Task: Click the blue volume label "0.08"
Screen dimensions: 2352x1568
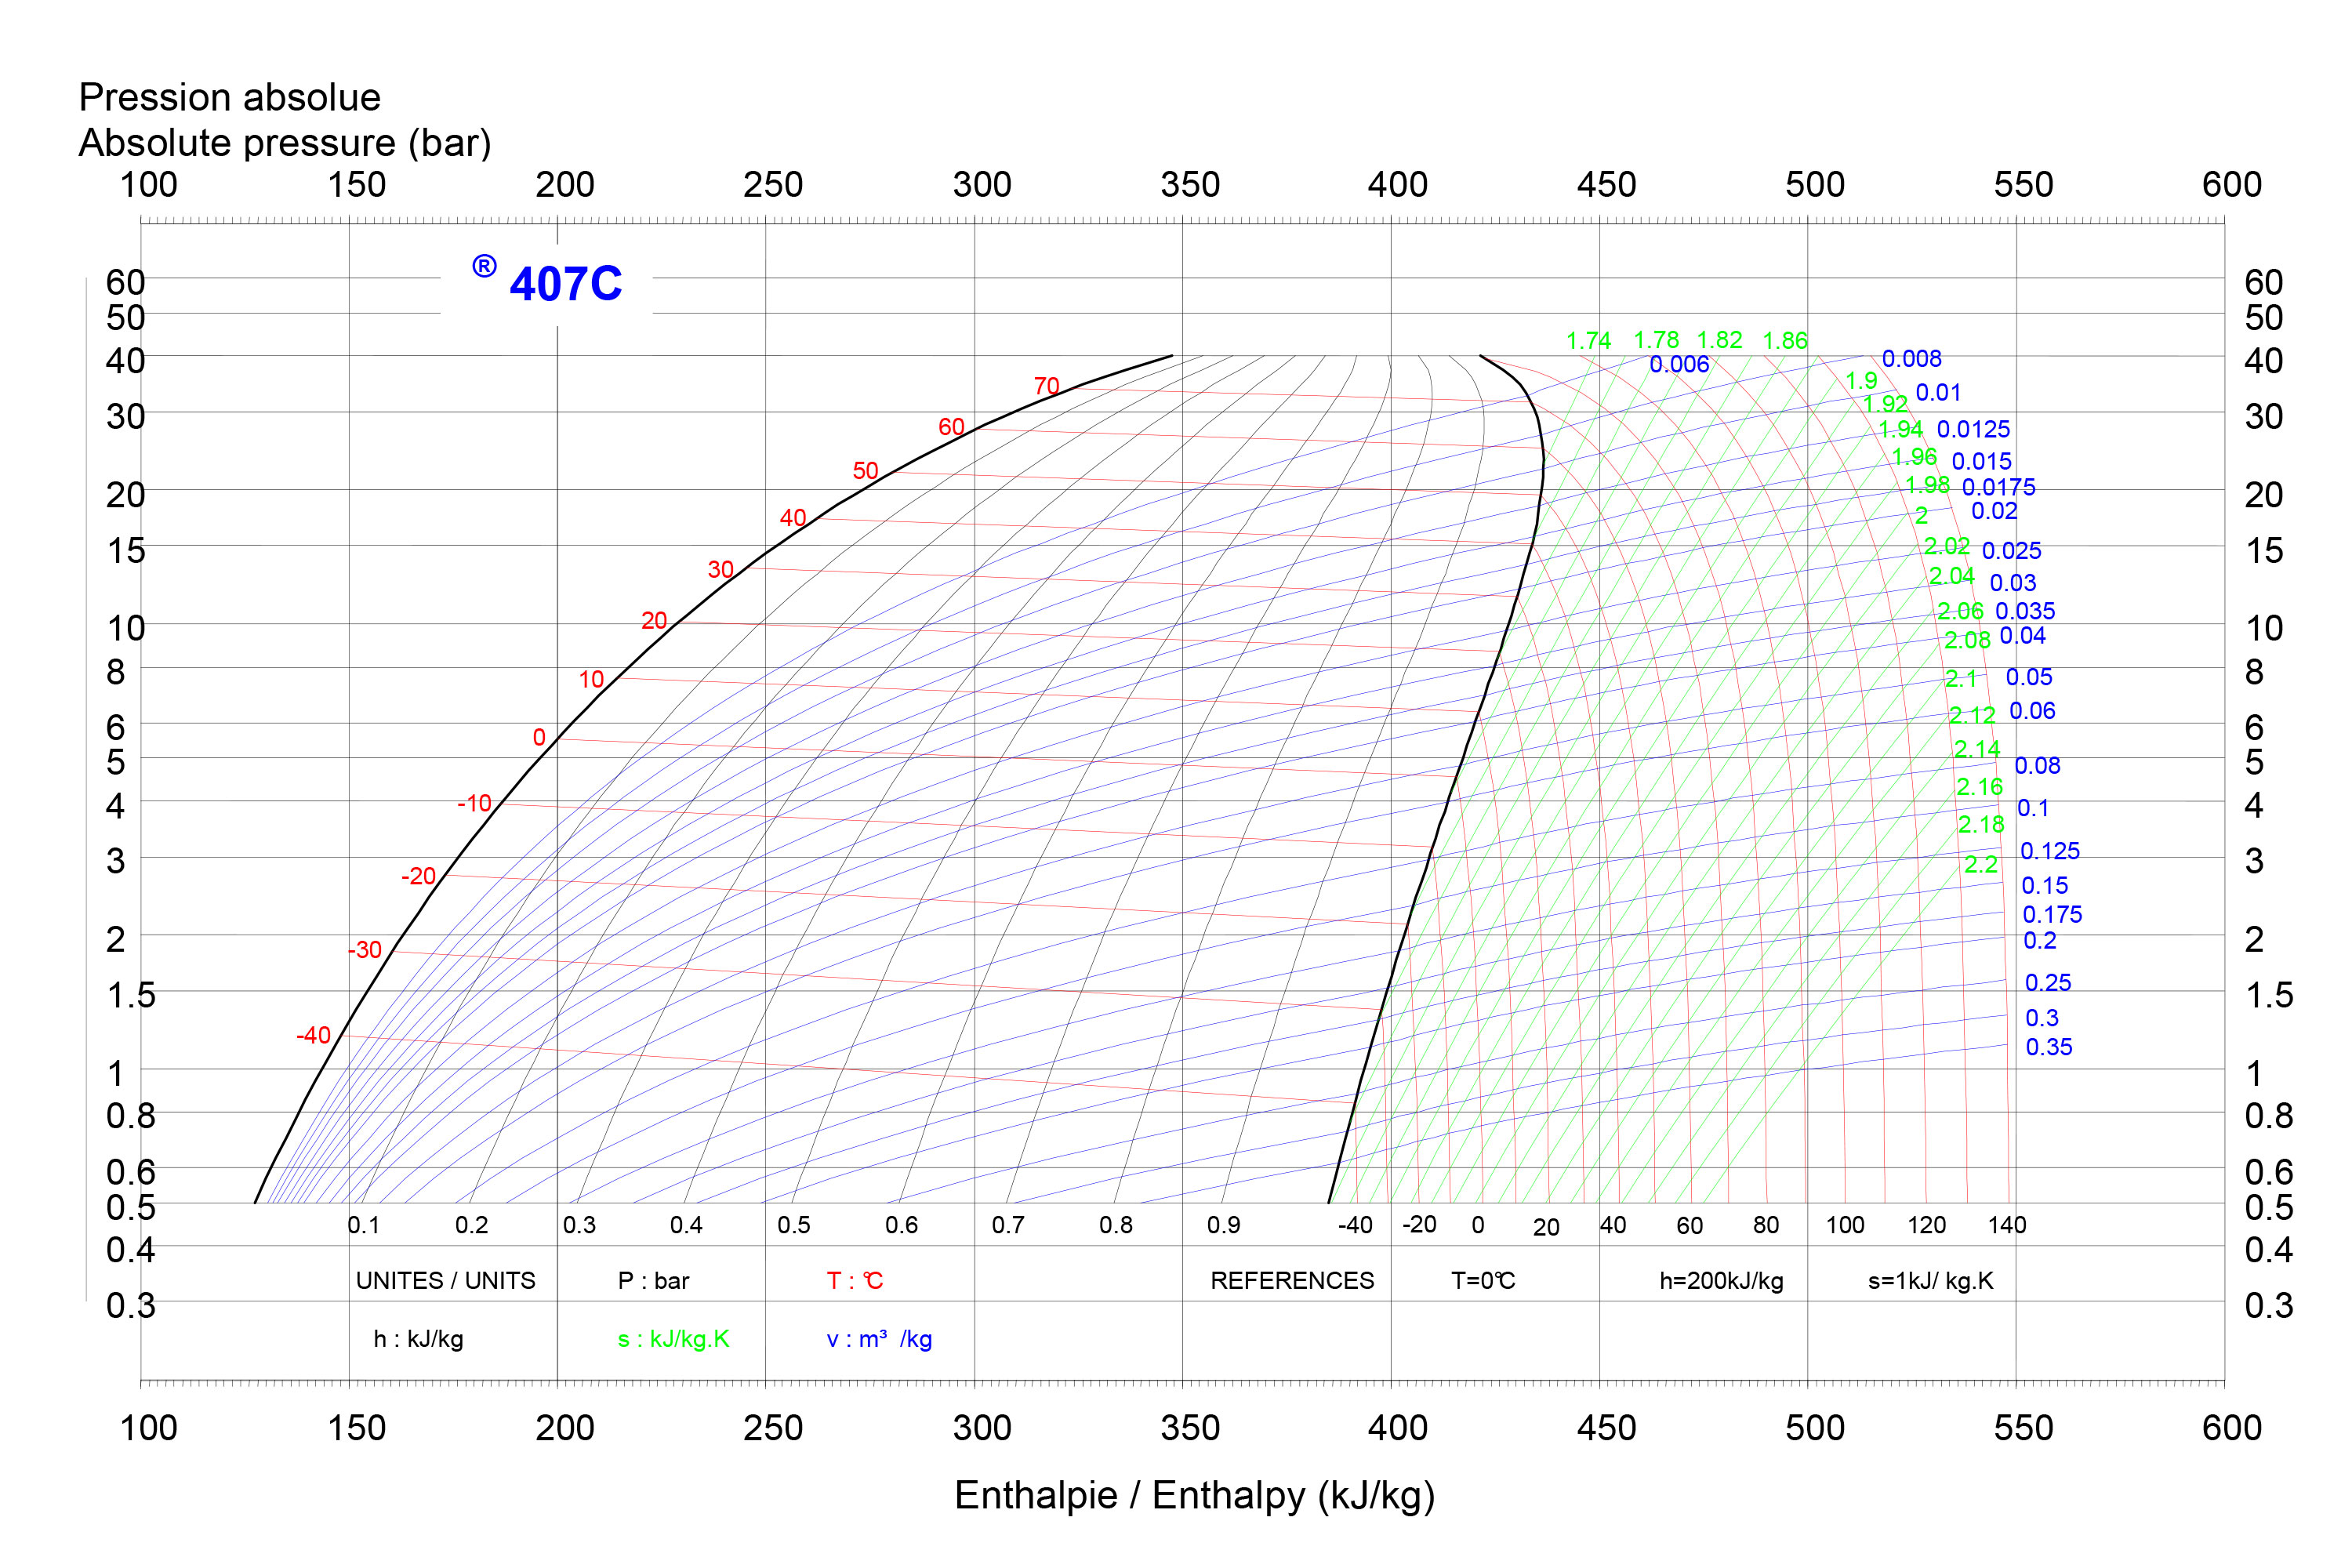Action: click(2037, 766)
